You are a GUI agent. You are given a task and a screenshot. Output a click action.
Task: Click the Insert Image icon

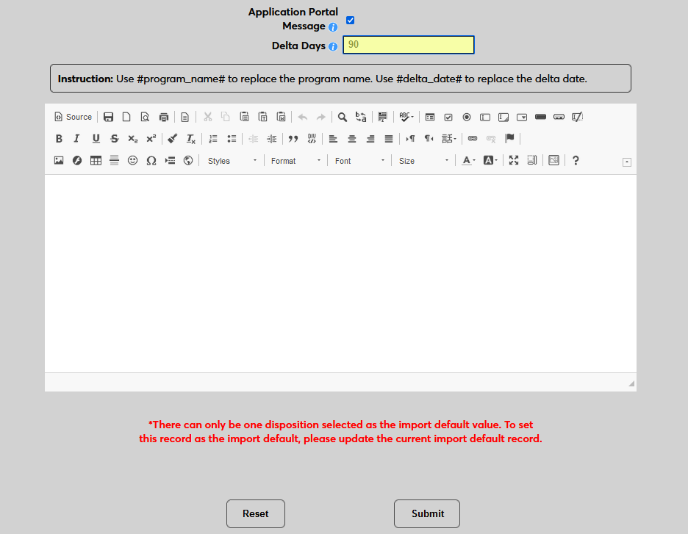tap(59, 161)
